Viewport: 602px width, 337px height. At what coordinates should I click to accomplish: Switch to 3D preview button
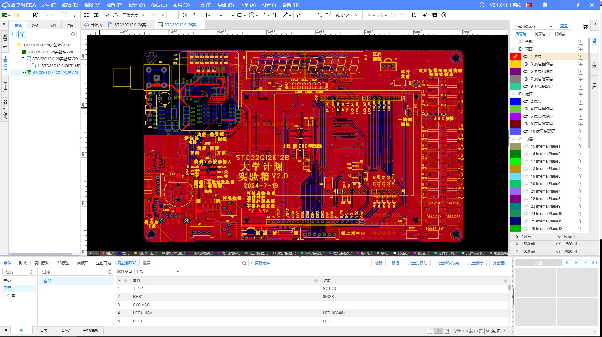point(96,15)
